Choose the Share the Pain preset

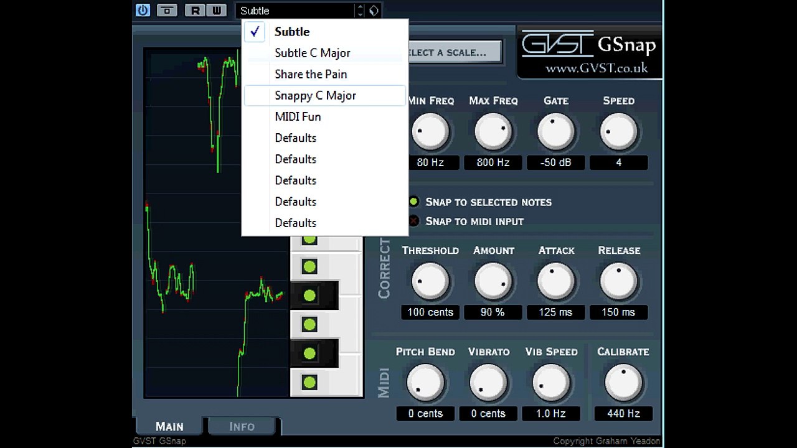point(325,74)
